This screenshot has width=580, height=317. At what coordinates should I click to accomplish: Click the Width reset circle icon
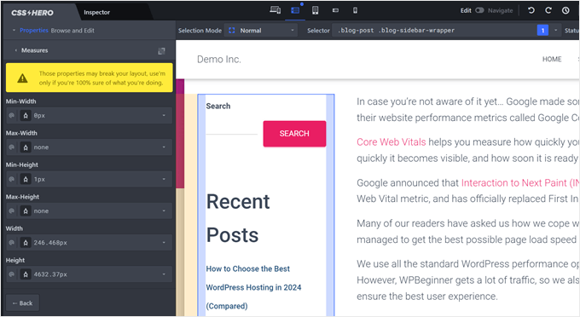(x=12, y=243)
